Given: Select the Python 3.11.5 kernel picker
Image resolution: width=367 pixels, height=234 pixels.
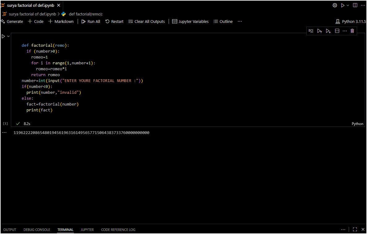Looking at the screenshot, I should [351, 22].
